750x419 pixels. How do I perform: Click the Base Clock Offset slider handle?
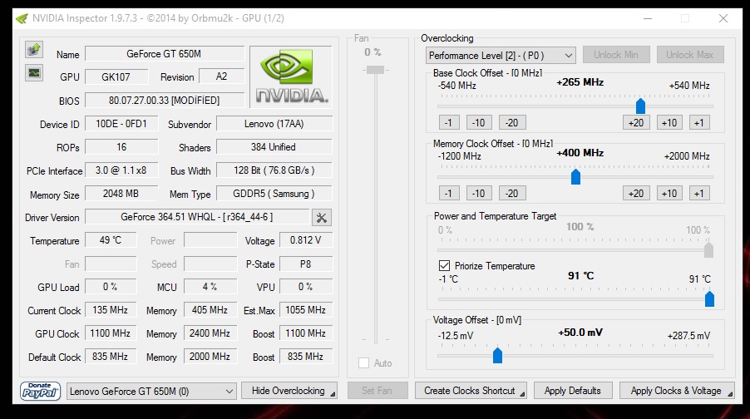point(640,106)
